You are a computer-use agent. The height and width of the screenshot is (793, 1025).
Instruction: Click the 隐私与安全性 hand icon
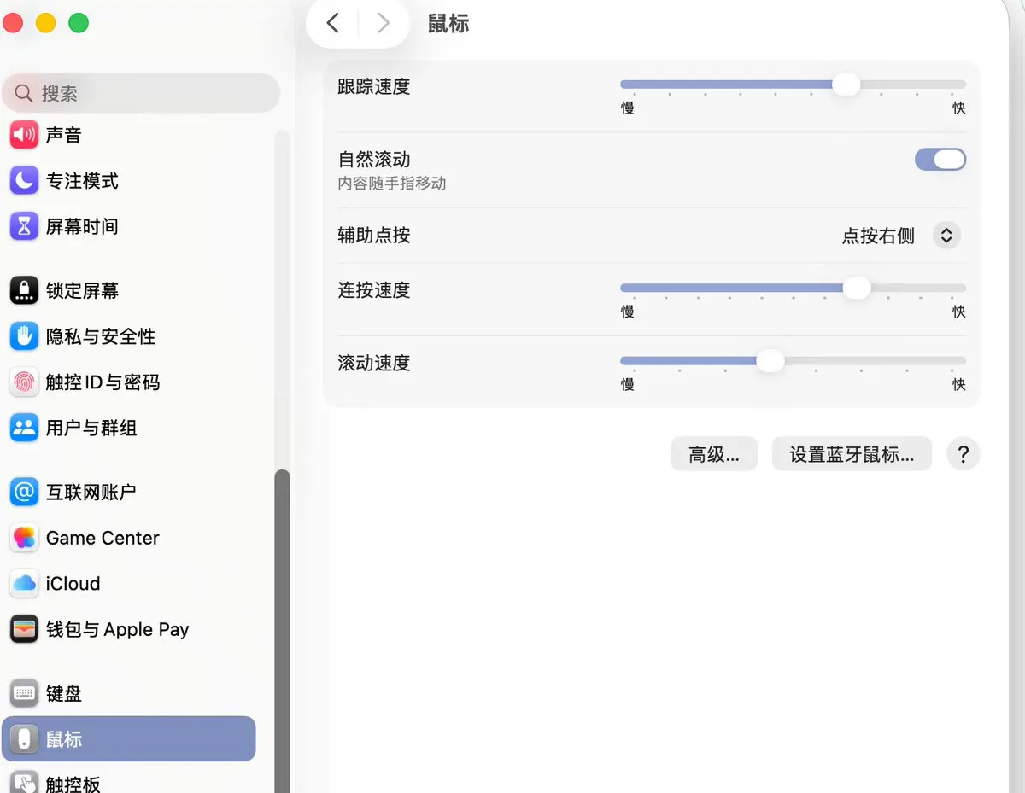24,336
